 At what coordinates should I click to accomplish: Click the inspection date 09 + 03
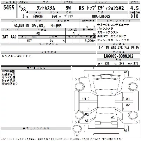(x=38, y=26)
